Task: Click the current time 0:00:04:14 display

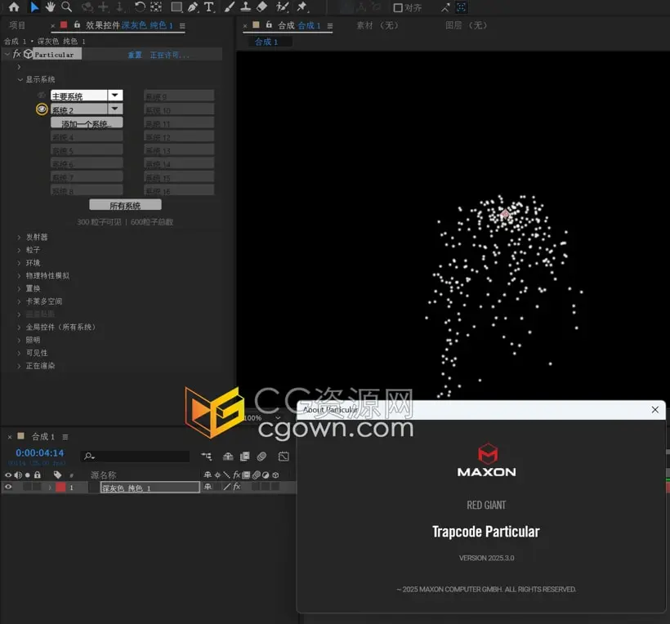Action: (x=40, y=452)
